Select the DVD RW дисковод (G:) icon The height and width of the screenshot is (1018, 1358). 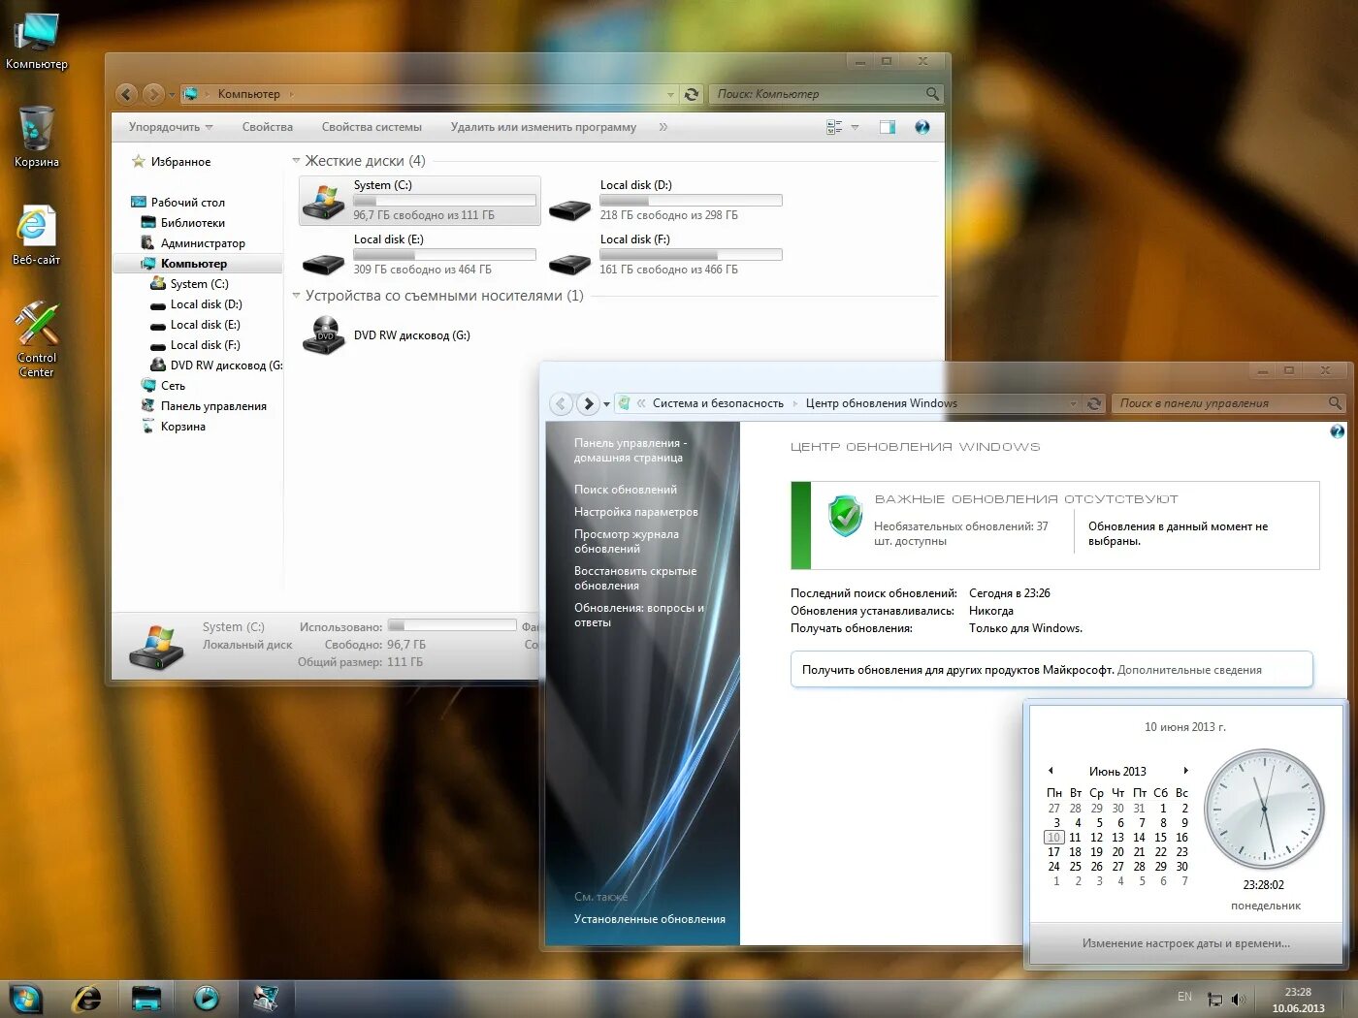click(x=324, y=335)
